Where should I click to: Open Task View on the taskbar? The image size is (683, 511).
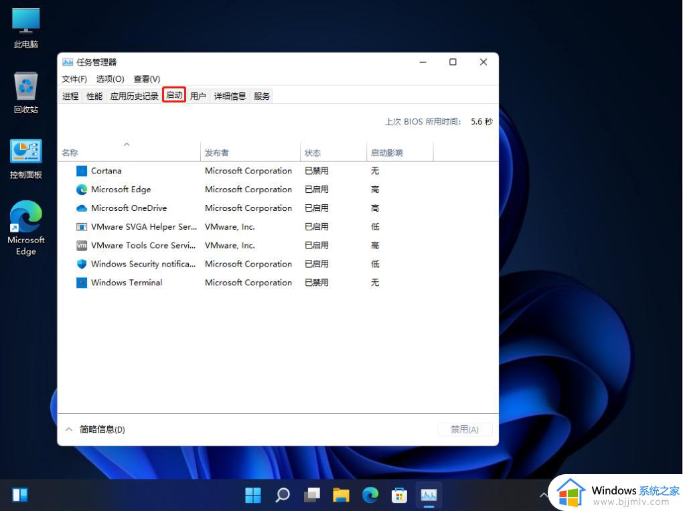click(x=312, y=495)
